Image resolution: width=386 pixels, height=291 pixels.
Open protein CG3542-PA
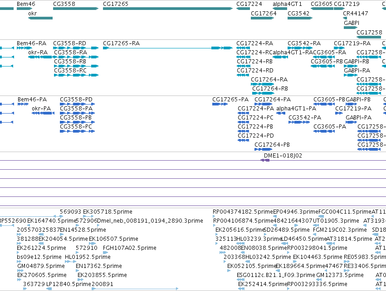(305, 118)
